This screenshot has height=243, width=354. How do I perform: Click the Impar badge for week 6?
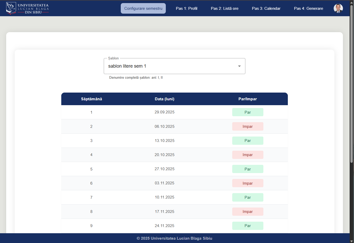click(x=248, y=183)
